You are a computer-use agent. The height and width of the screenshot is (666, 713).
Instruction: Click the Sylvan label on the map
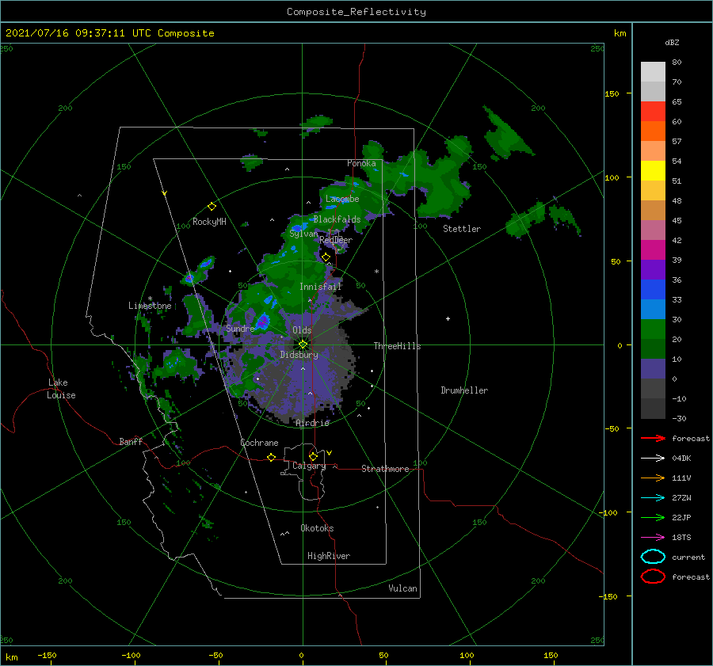[303, 234]
